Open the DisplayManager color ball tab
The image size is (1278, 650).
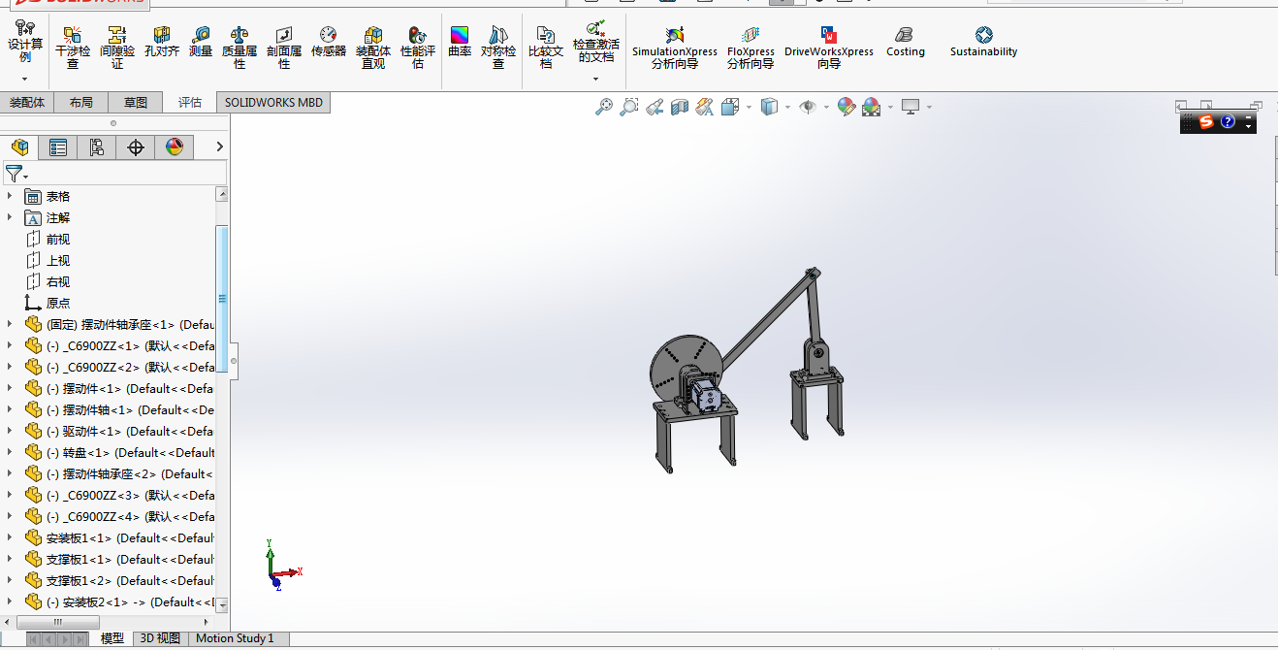(175, 147)
